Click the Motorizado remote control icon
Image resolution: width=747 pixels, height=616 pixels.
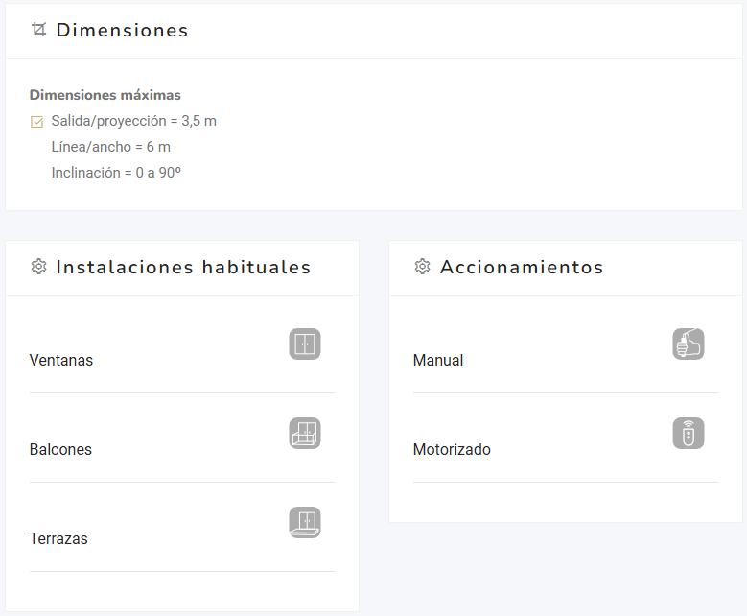pos(689,434)
